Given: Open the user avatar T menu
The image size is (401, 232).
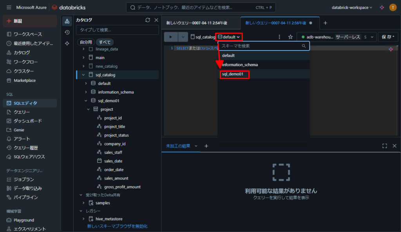Looking at the screenshot, I should point(393,7).
